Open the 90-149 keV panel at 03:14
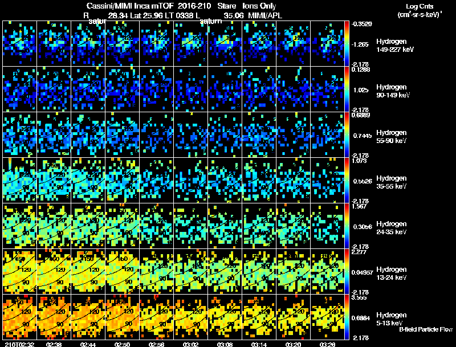Screen dimensions: 456x347 coord(259,89)
